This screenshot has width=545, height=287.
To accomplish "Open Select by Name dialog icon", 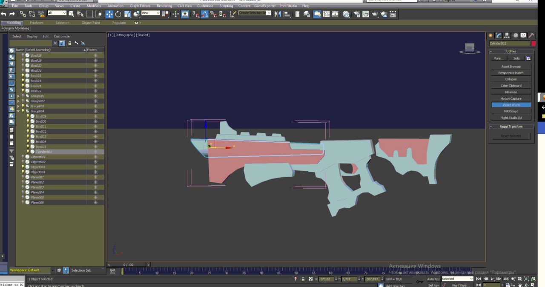I will [x=80, y=14].
